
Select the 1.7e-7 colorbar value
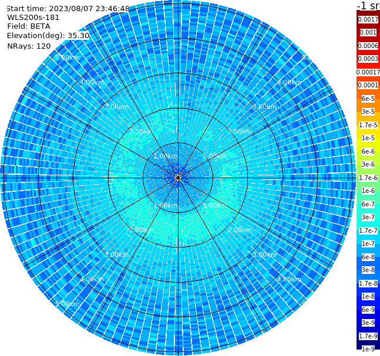(368, 230)
